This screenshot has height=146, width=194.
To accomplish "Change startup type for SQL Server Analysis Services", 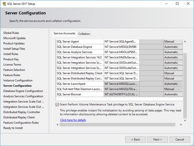I will (173, 52).
